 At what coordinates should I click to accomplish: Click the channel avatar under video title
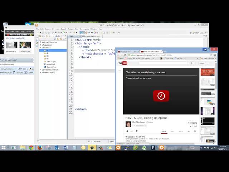click(128, 124)
